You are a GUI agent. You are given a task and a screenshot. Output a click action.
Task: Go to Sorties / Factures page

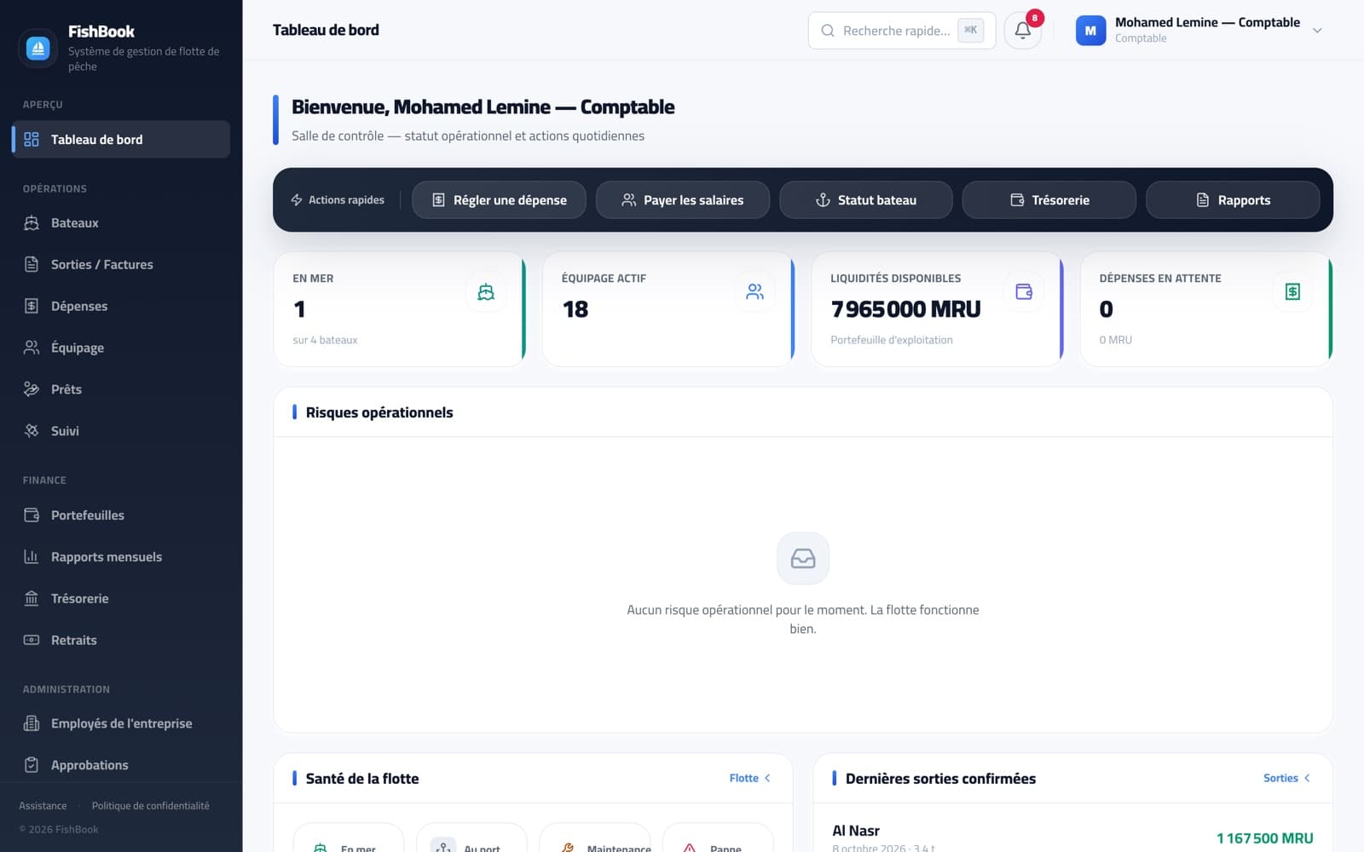pos(121,265)
